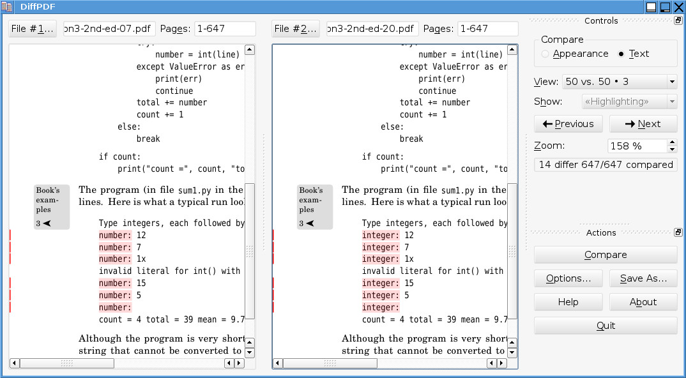Screen dimensions: 686x378
Task: Click Book's examples margin note in left document
Action: click(x=52, y=206)
